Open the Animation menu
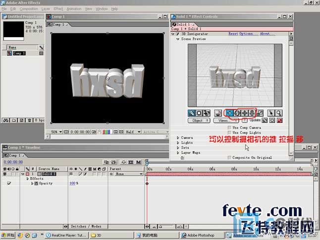Screen dimensions: 320x240 coord(74,9)
